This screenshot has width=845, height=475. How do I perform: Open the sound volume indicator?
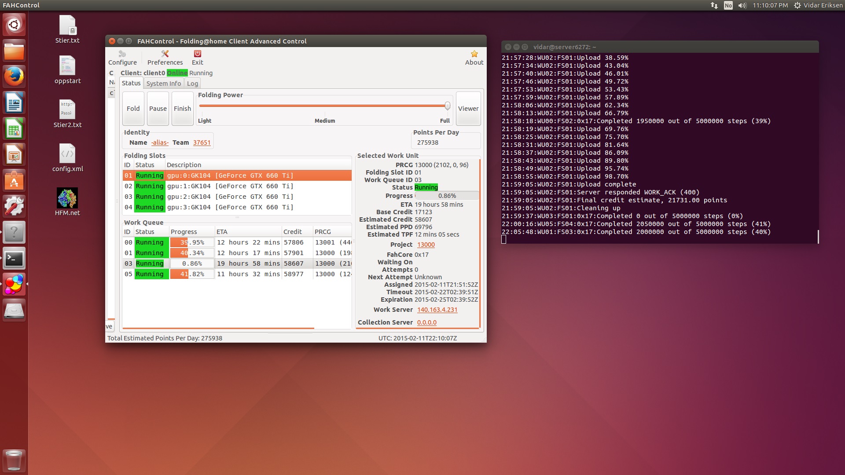click(742, 5)
